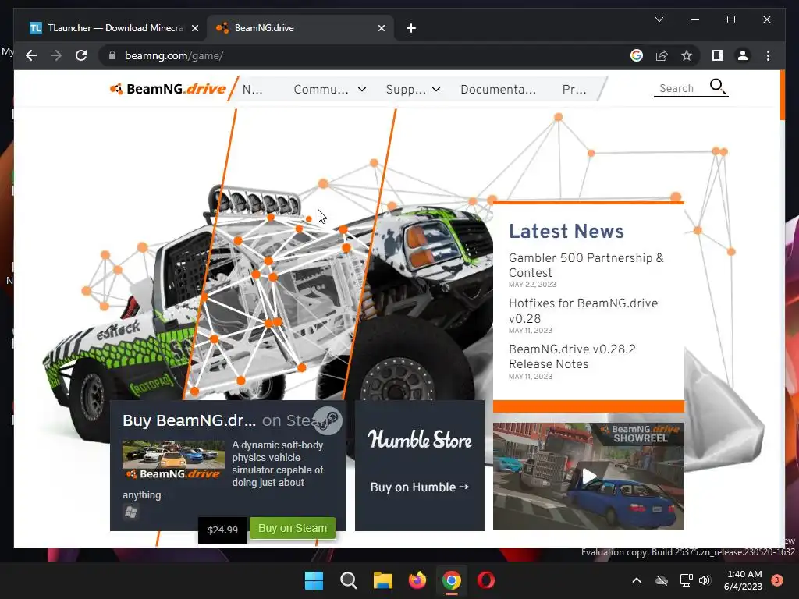799x599 pixels.
Task: Go back with browser back arrow
Action: click(31, 55)
